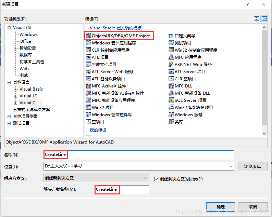Select the MFC 智能设备 DLL icon
This screenshot has height=217, width=272.
click(171, 93)
